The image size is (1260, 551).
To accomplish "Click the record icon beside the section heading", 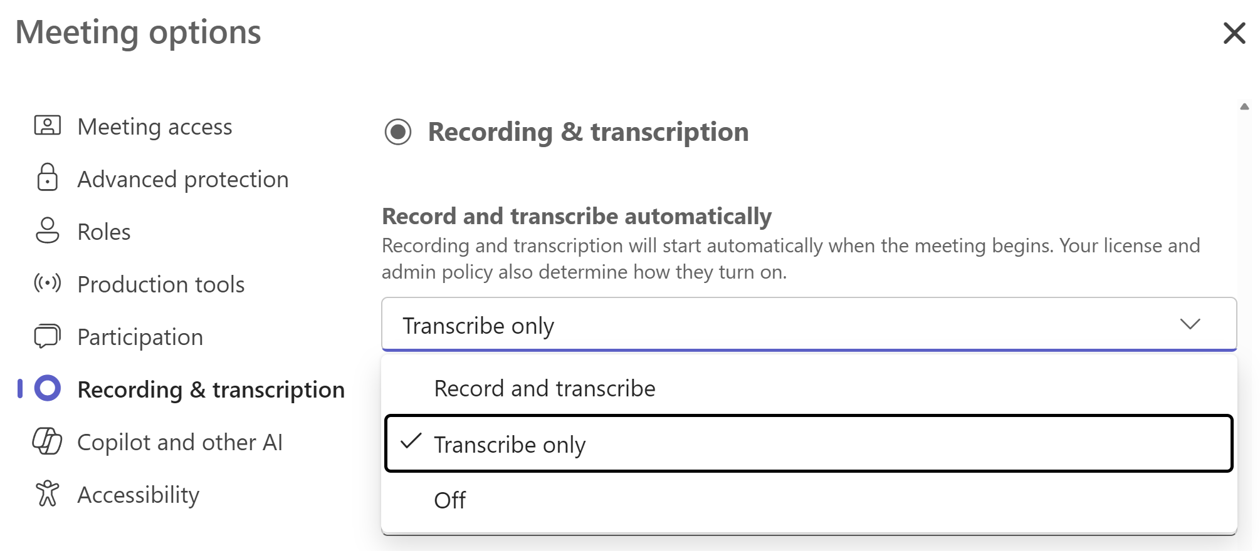I will pyautogui.click(x=398, y=132).
